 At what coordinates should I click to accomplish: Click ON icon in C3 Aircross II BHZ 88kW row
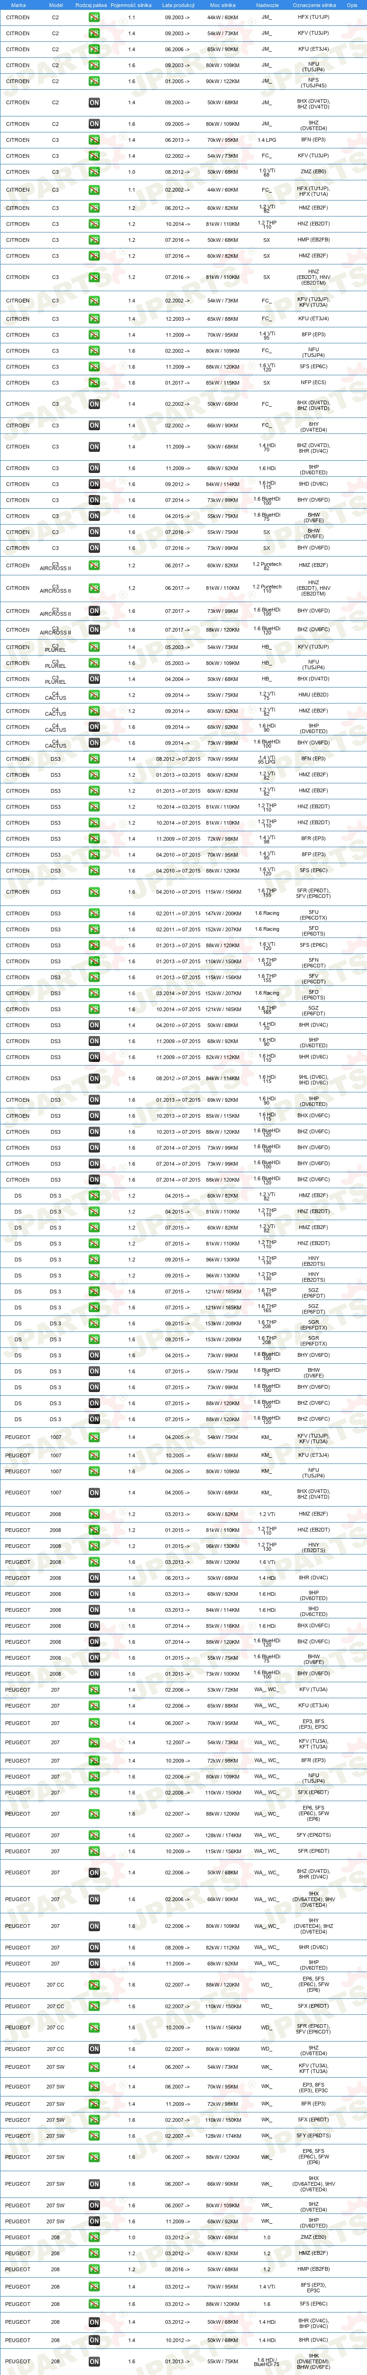coord(94,630)
